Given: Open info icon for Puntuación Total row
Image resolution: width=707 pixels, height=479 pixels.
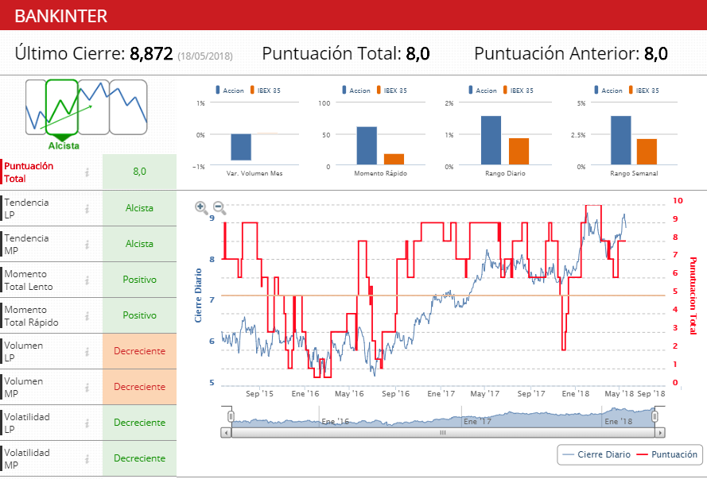Looking at the screenshot, I should click(87, 172).
